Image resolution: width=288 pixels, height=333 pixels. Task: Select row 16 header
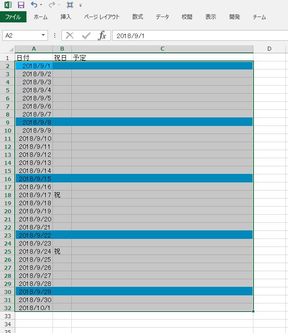pyautogui.click(x=8, y=179)
